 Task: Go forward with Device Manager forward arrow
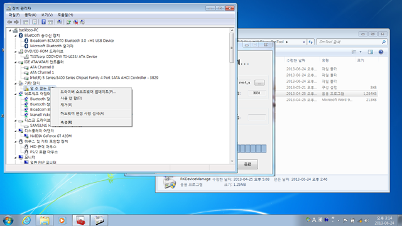pos(16,22)
